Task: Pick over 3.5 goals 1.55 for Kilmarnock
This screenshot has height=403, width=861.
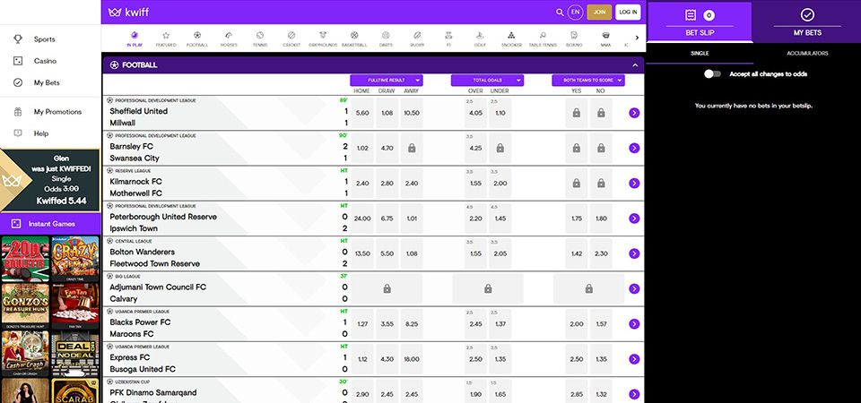Action: [475, 183]
